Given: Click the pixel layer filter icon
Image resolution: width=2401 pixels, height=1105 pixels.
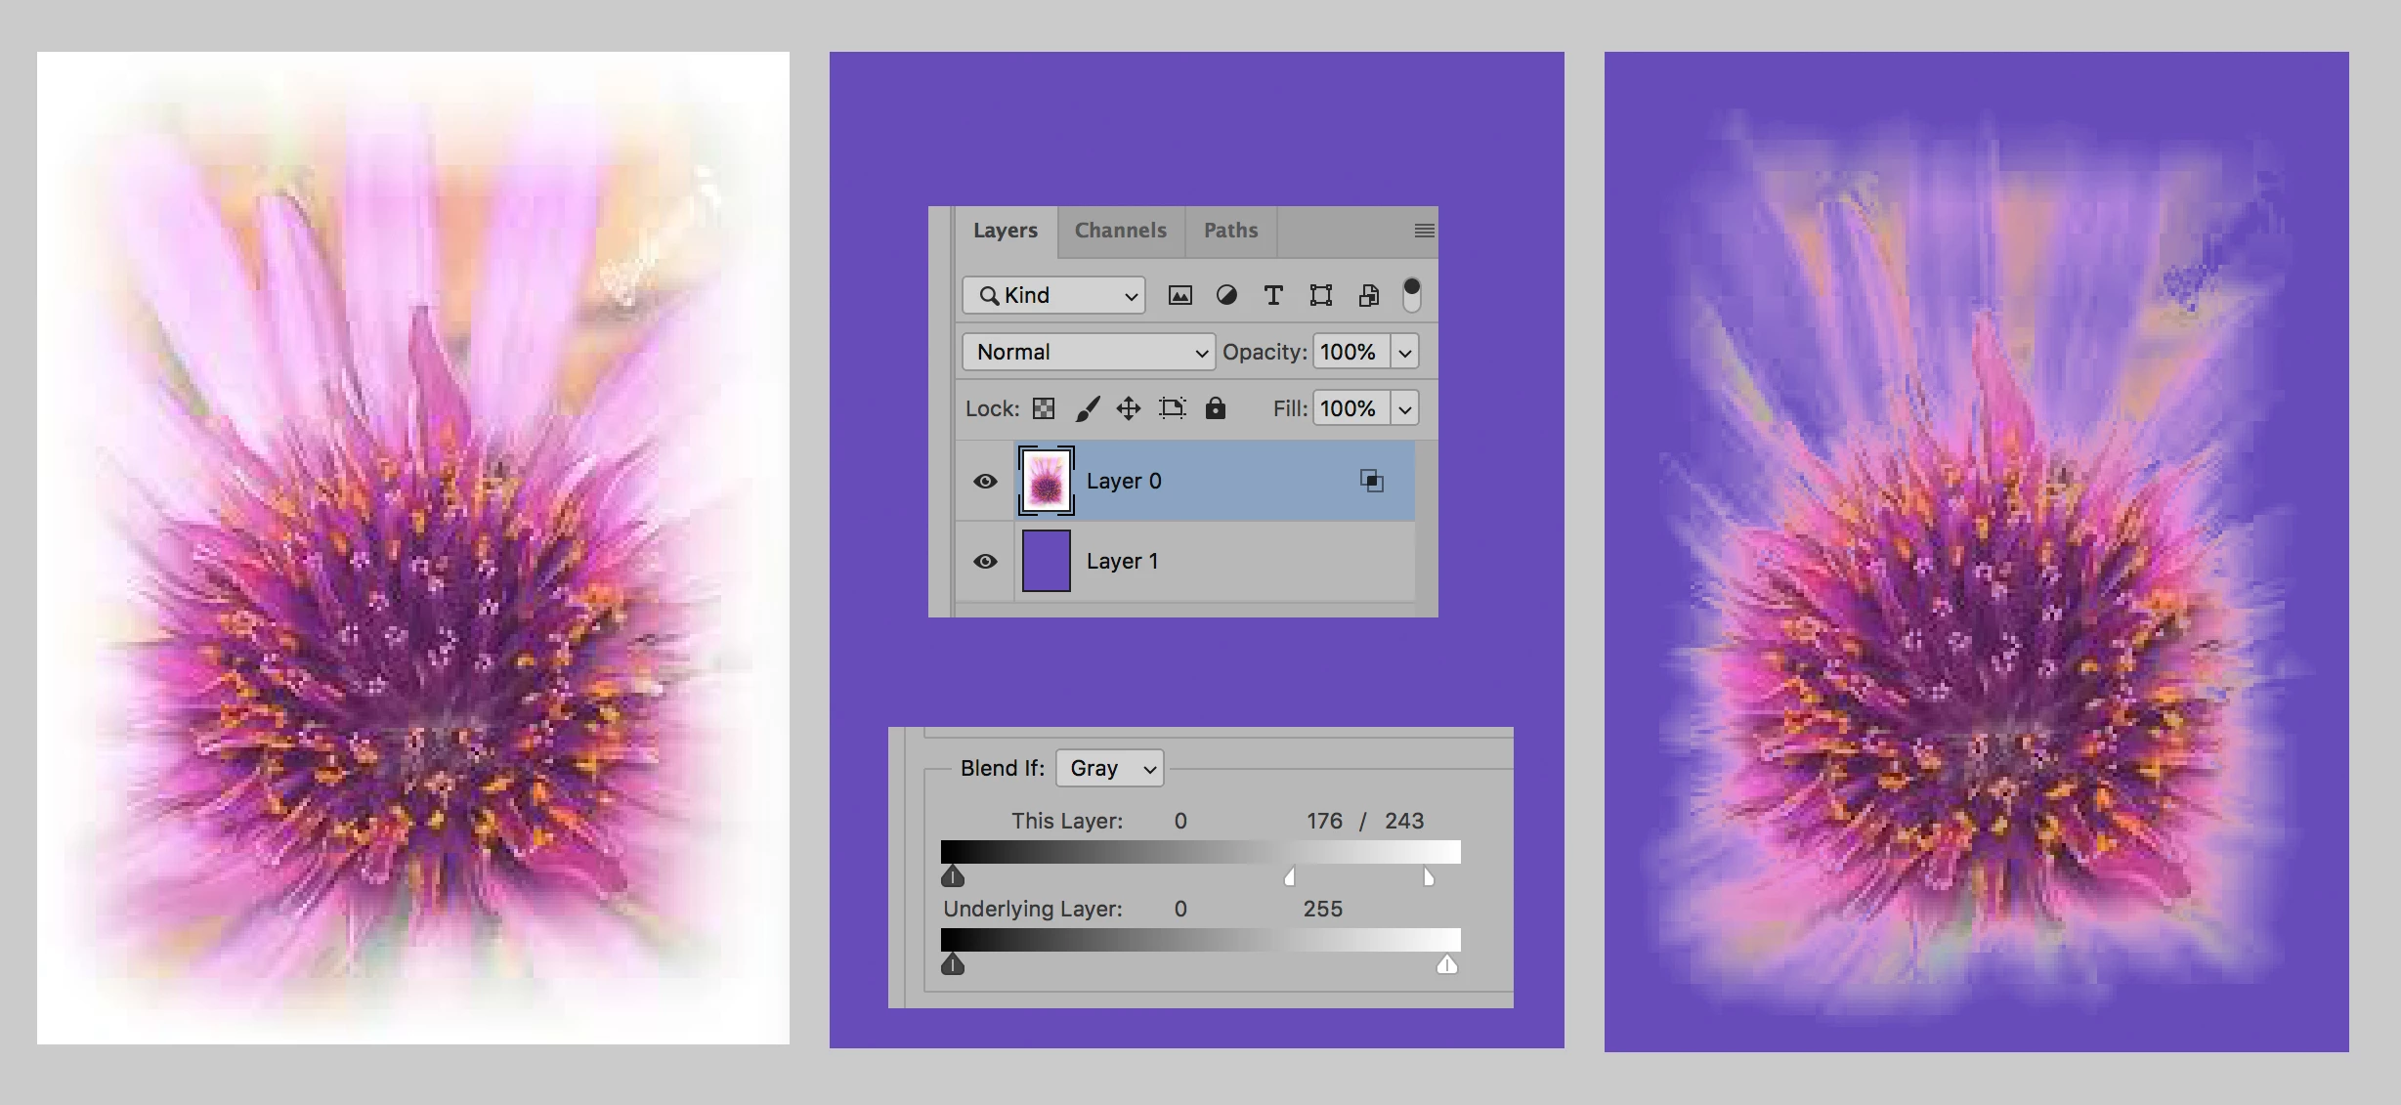Looking at the screenshot, I should pyautogui.click(x=1179, y=295).
